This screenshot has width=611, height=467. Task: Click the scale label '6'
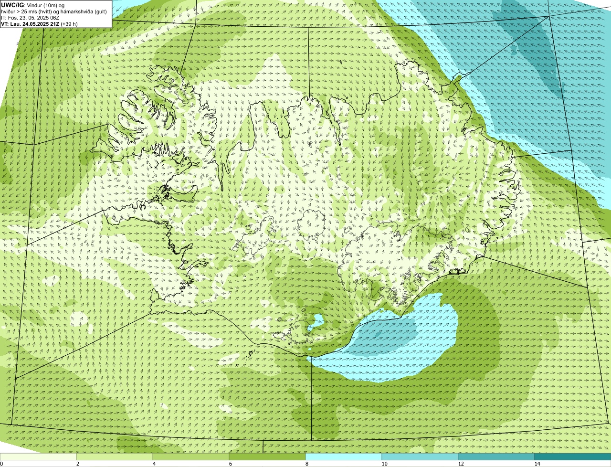(x=230, y=464)
